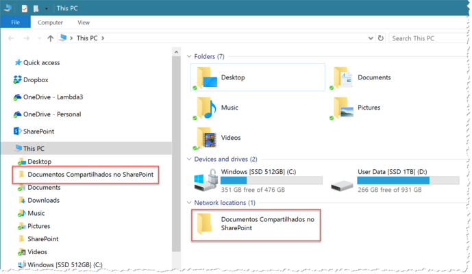
Task: Select the Music folder tile
Action: point(216,108)
